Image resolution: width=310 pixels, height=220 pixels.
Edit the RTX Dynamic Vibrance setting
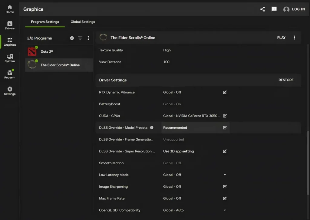point(225,92)
